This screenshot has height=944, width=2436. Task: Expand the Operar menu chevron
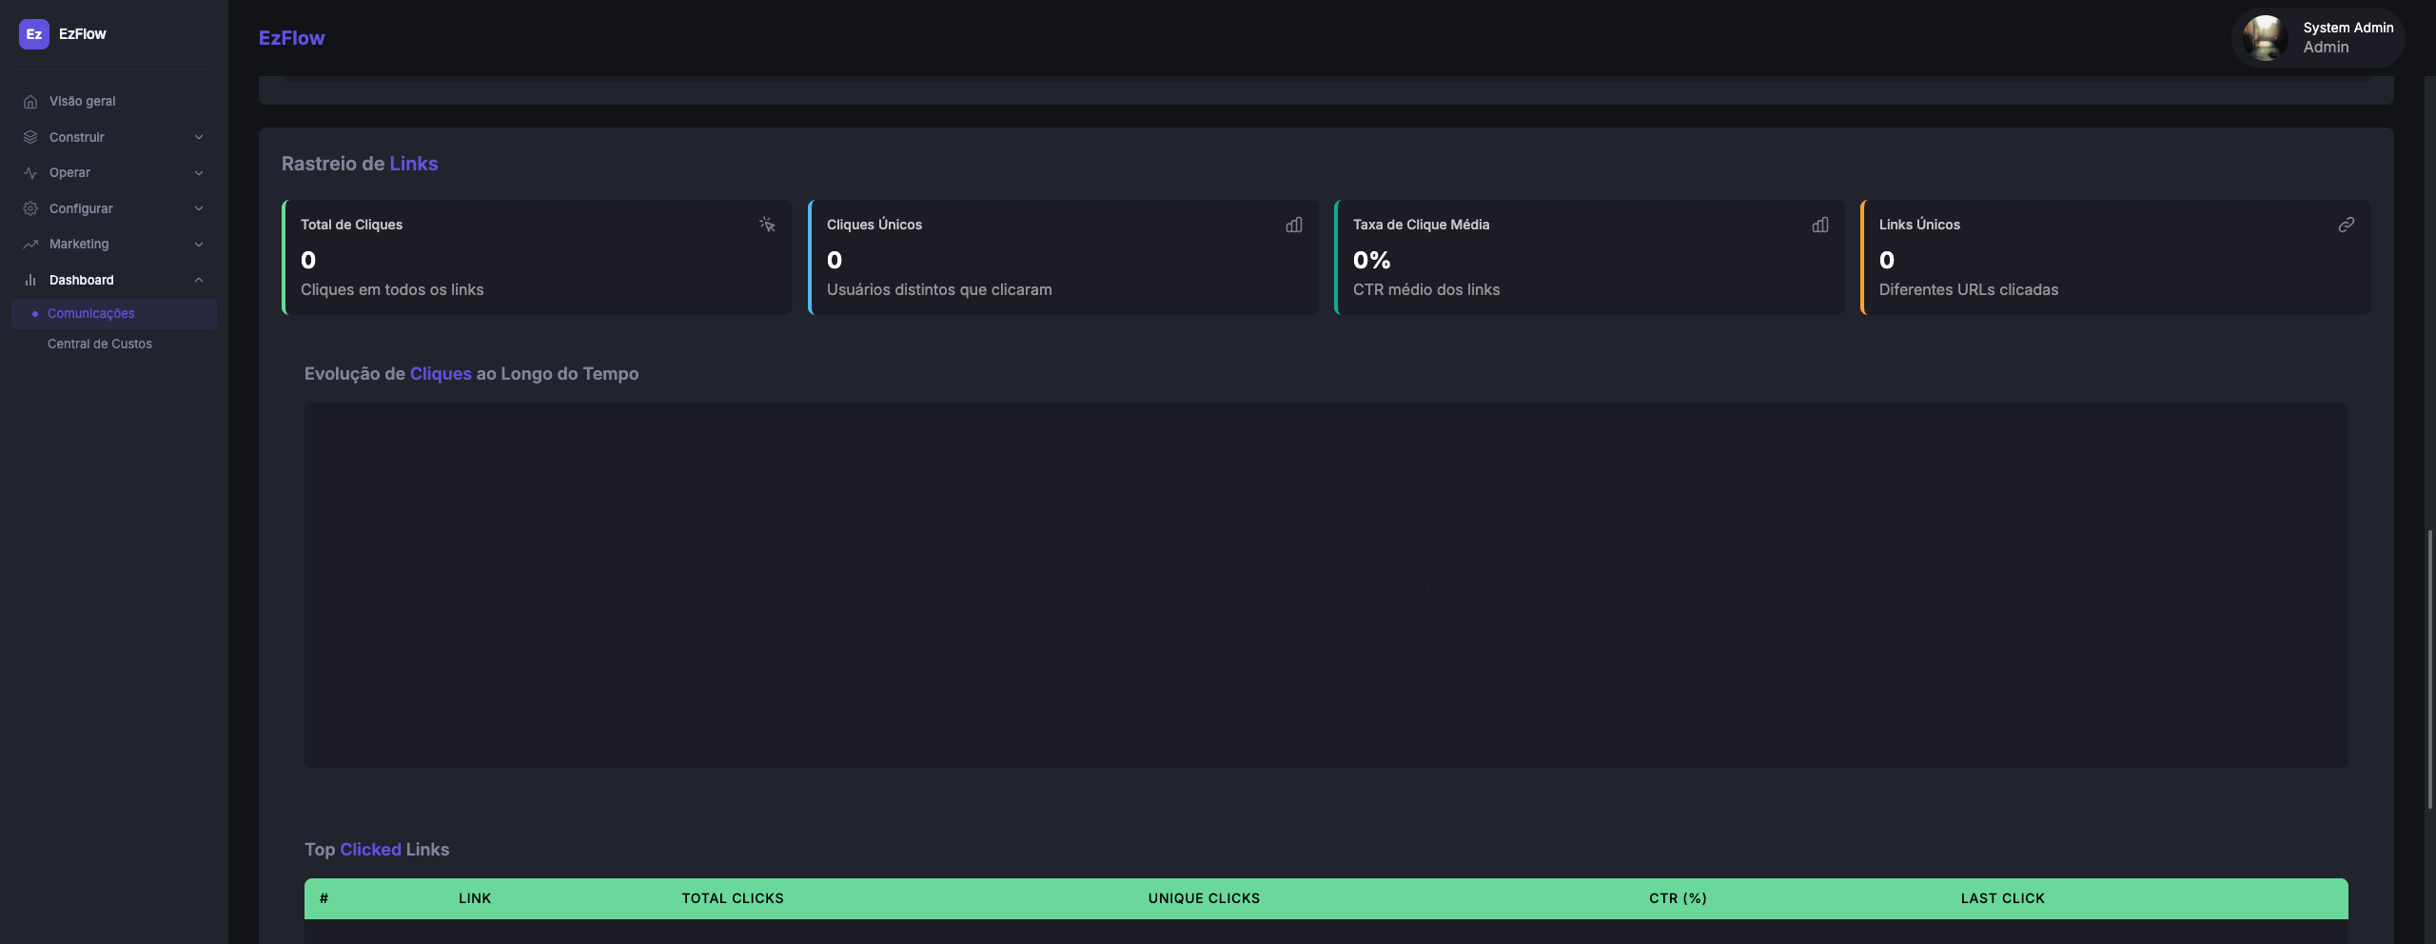click(199, 173)
